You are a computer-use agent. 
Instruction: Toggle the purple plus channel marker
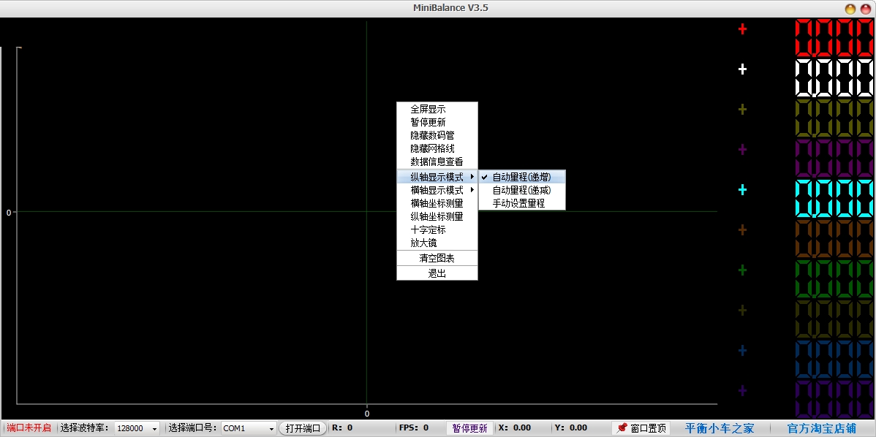(x=742, y=150)
